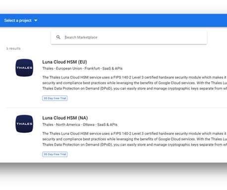The height and width of the screenshot is (190, 227).
Task: Click the magnifying glass search icon
Action: click(58, 37)
